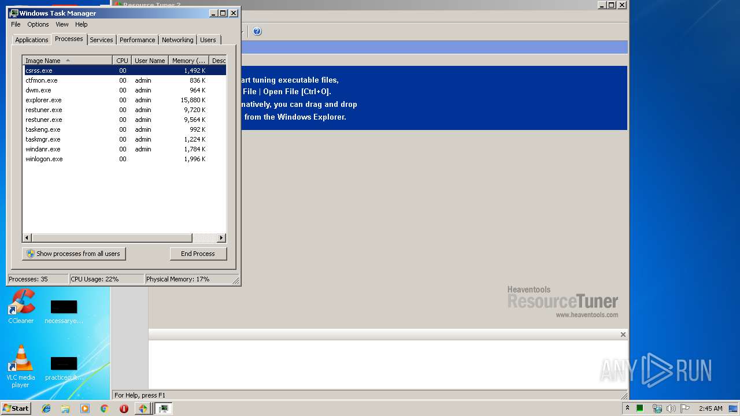
Task: Click the CPU Usage: 22% status entry
Action: click(106, 279)
